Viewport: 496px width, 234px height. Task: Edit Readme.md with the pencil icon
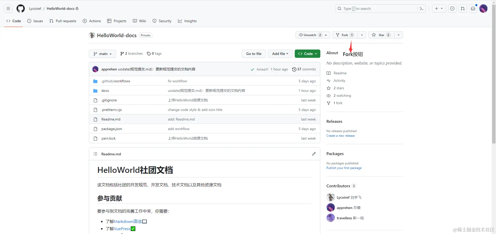pyautogui.click(x=314, y=154)
